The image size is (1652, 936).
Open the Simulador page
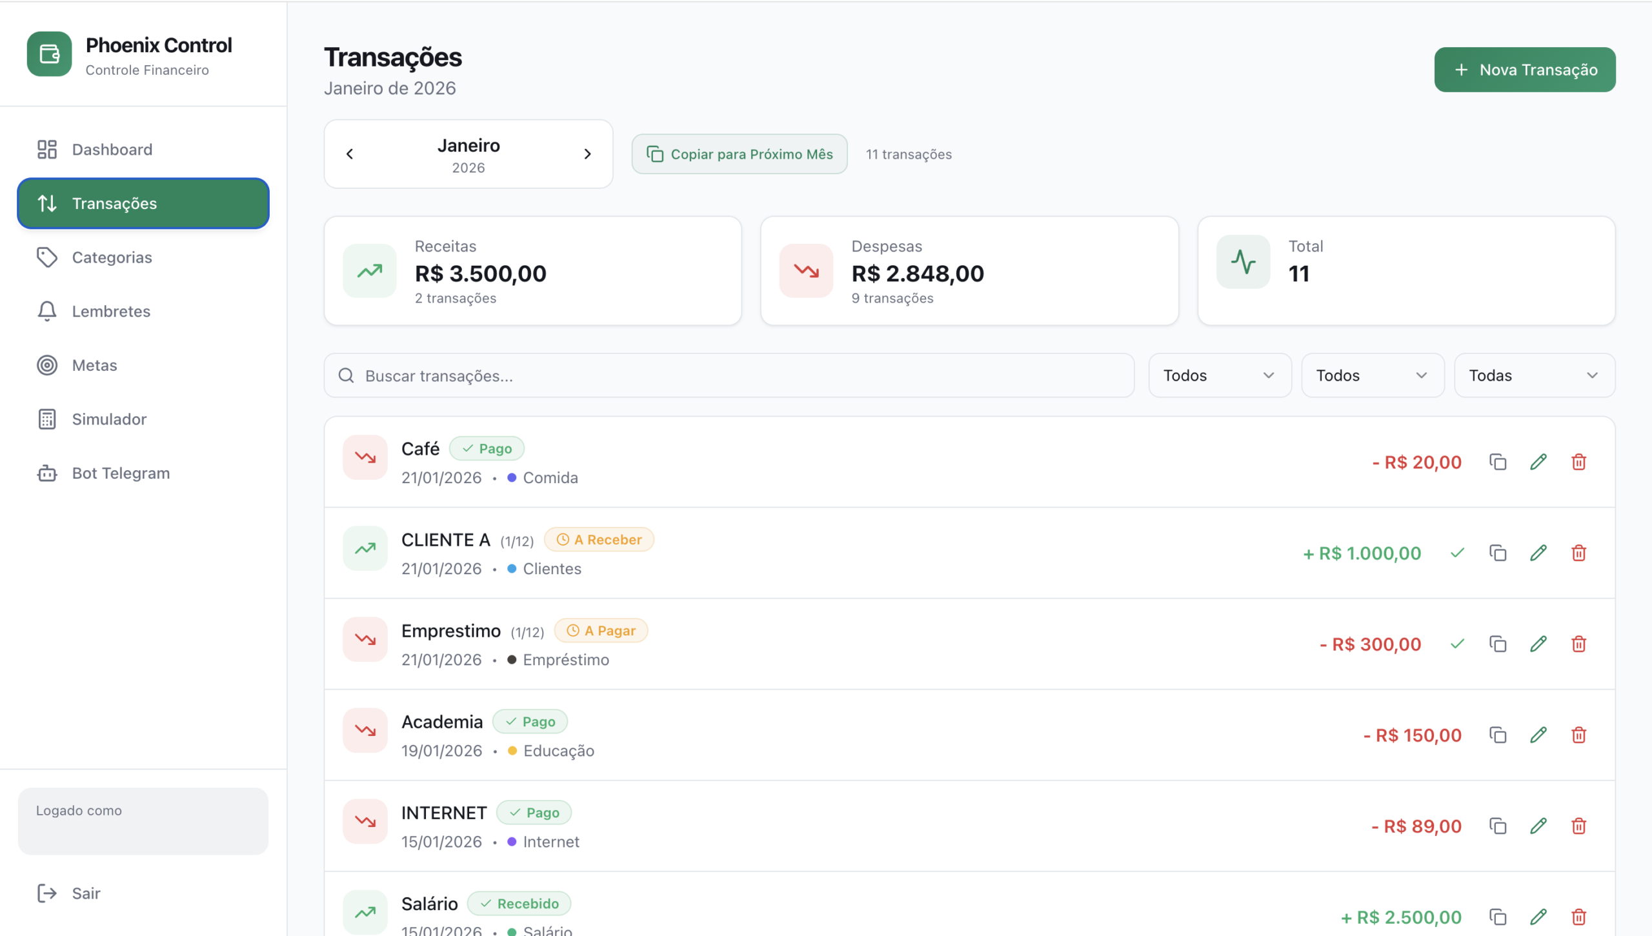(143, 419)
